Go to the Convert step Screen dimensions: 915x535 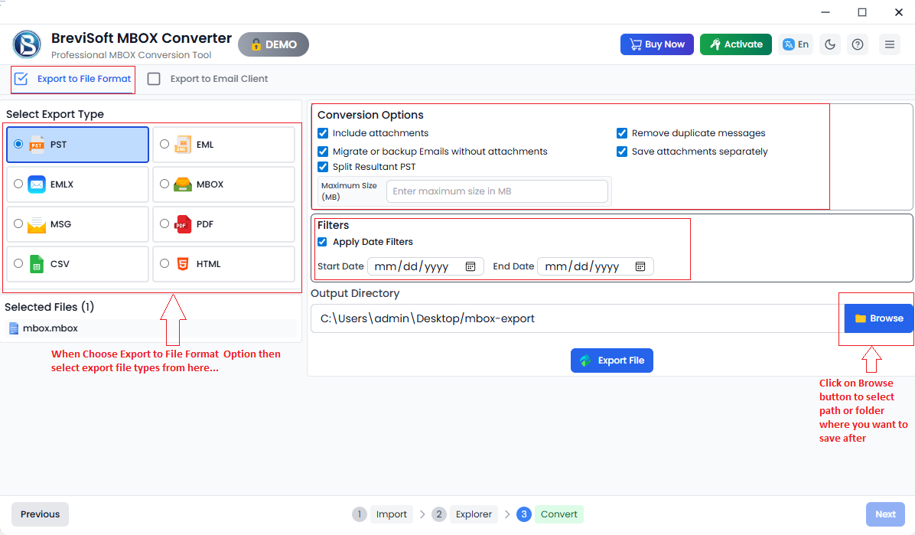pyautogui.click(x=558, y=514)
